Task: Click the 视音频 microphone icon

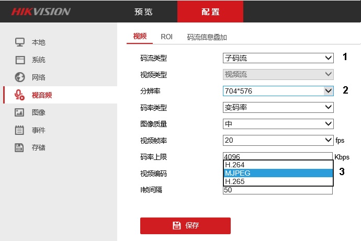Action: click(20, 95)
